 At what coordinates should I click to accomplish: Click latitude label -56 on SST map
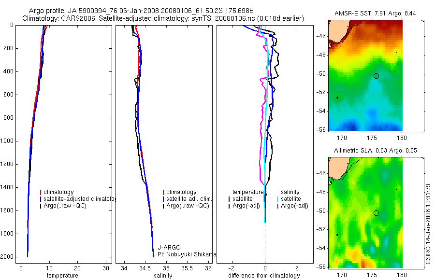click(x=321, y=129)
